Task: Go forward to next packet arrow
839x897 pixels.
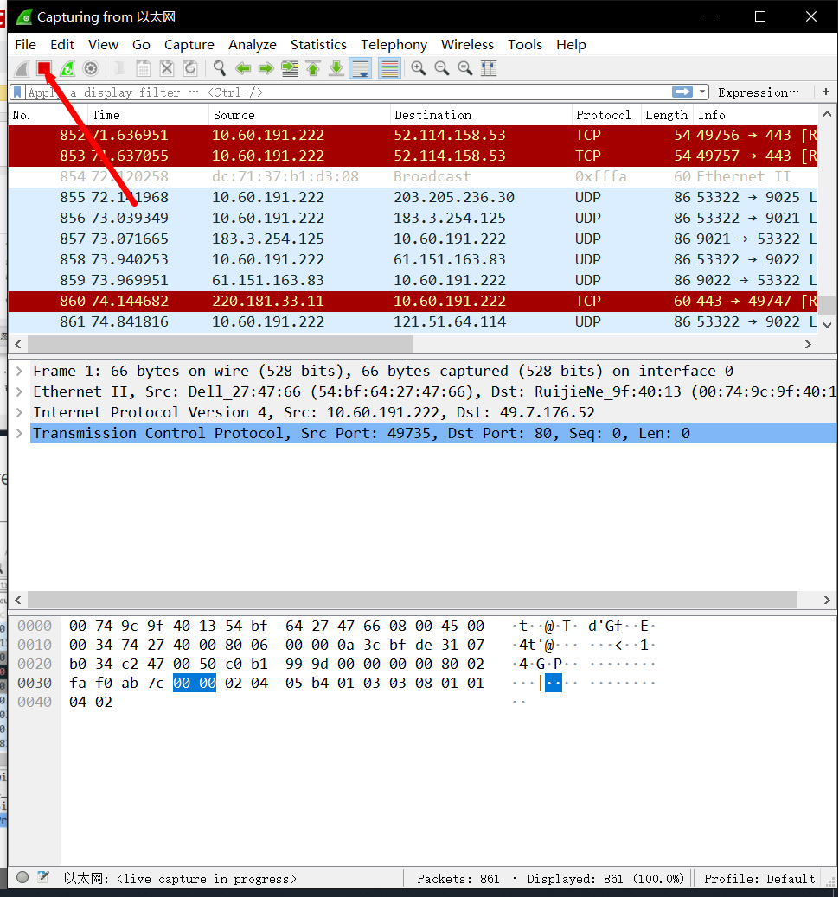Action: (x=266, y=68)
